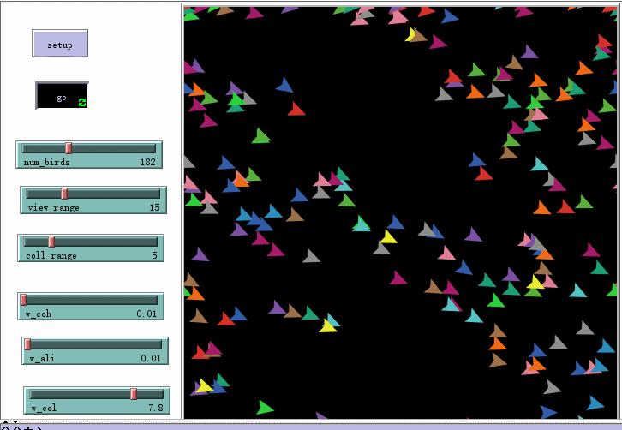Click the coll_range label text

(x=51, y=256)
